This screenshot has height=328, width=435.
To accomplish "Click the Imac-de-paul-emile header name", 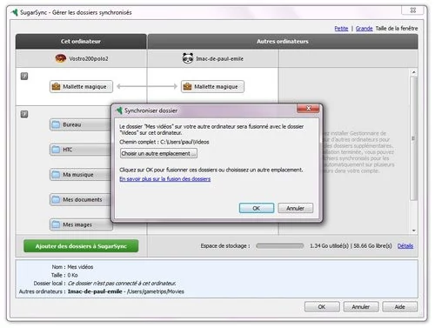I will [x=219, y=58].
